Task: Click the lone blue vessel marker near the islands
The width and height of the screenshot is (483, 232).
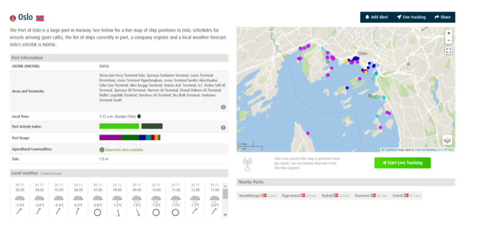Action: (347, 88)
